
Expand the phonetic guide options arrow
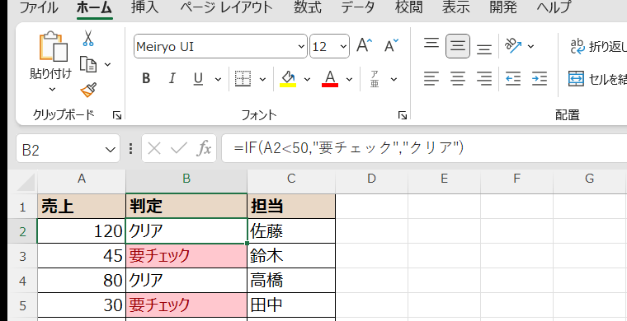point(394,79)
